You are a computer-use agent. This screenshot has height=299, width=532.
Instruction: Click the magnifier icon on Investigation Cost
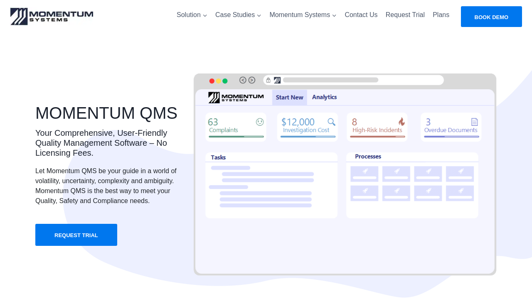[x=331, y=122]
